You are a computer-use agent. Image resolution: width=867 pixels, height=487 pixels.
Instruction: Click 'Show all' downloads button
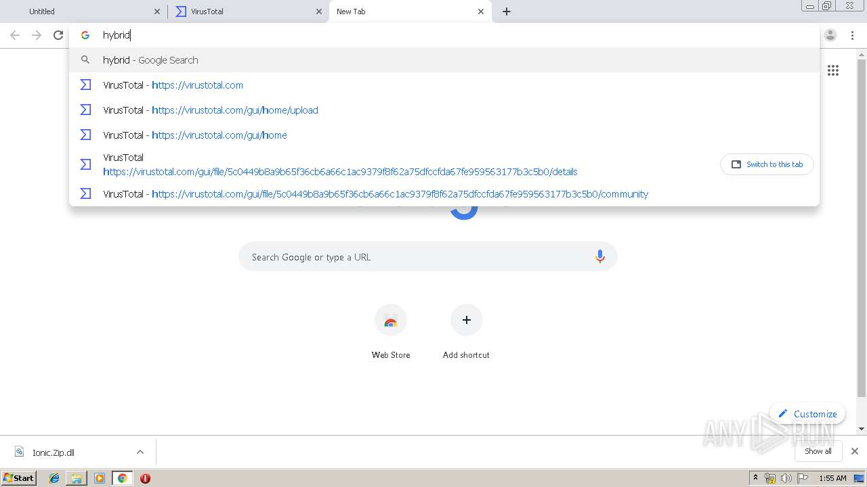pos(818,451)
